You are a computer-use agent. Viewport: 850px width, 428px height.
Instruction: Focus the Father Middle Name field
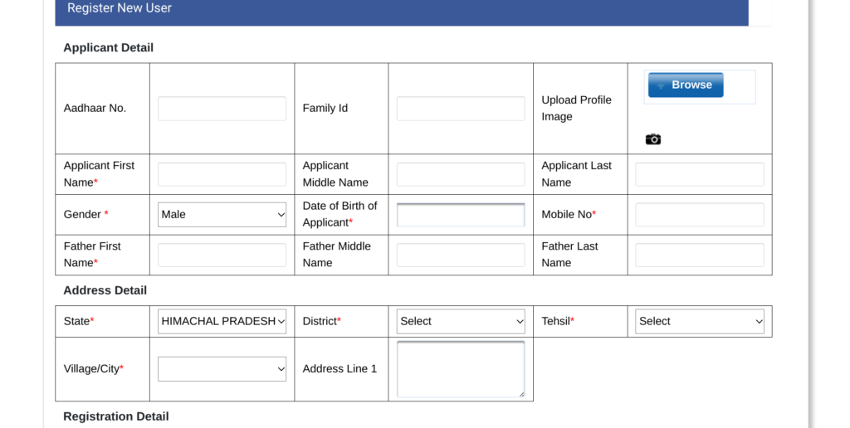461,255
